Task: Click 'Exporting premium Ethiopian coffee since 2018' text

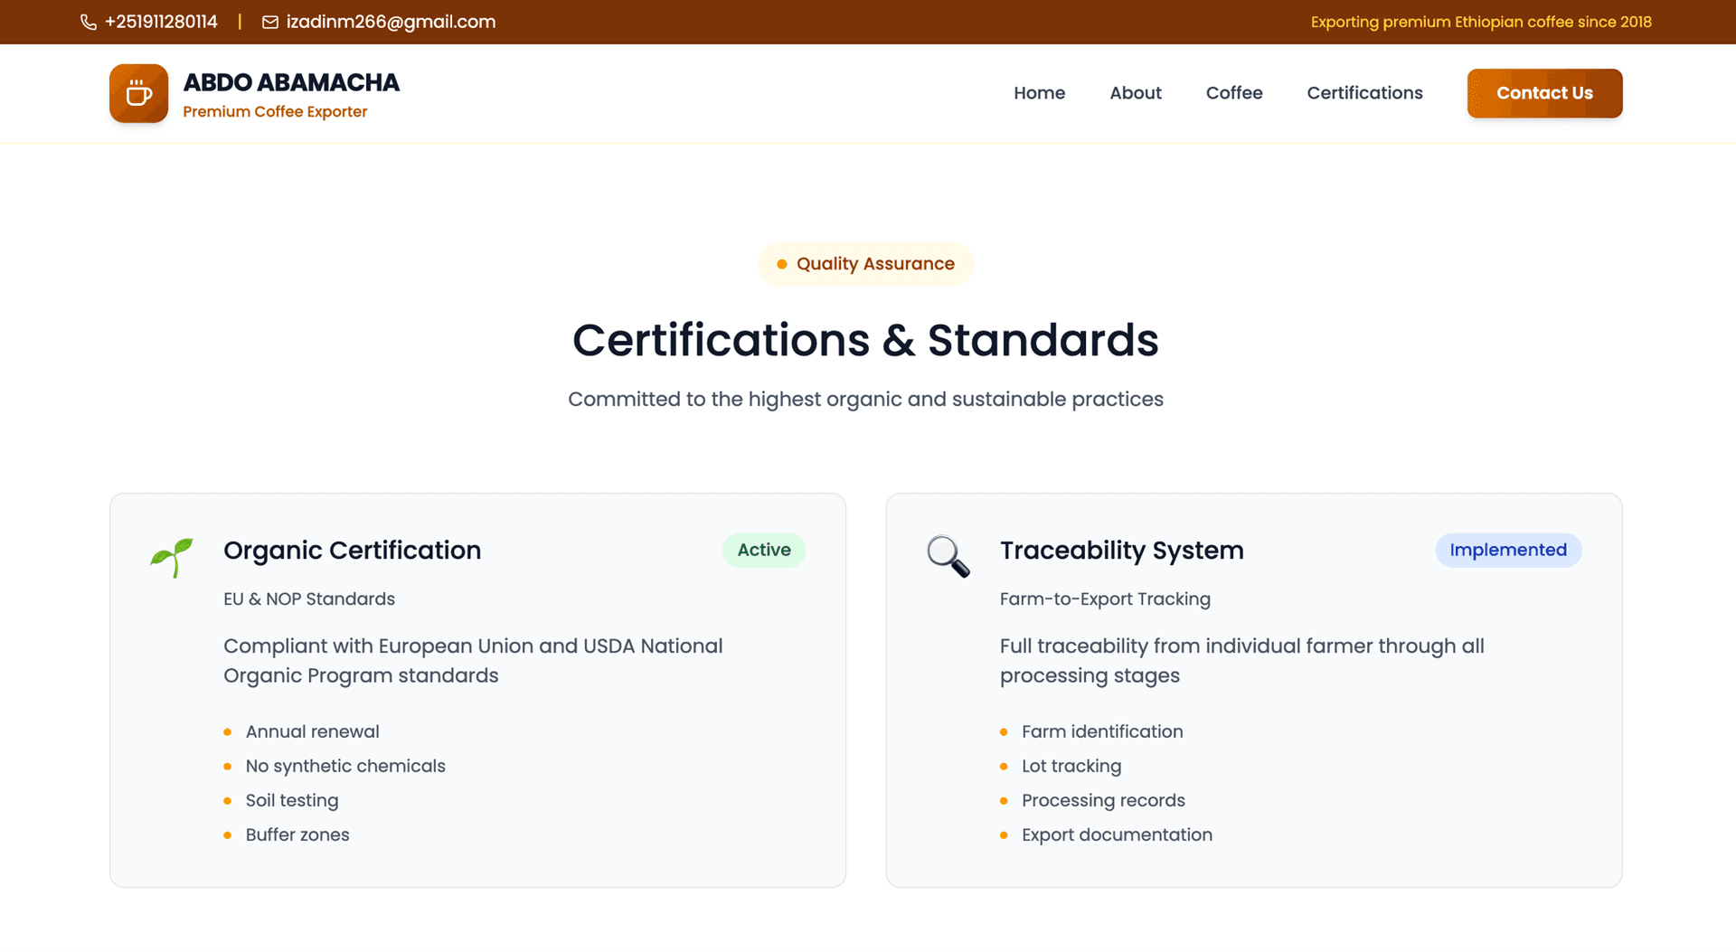Action: pyautogui.click(x=1481, y=22)
